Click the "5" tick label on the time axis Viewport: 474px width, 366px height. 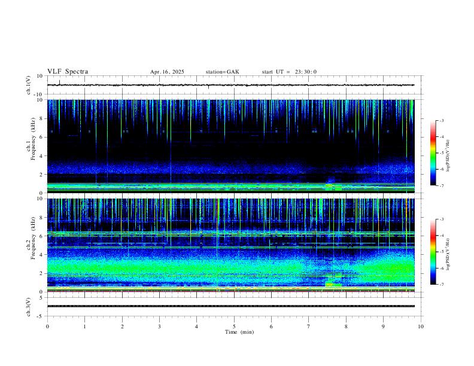234,327
